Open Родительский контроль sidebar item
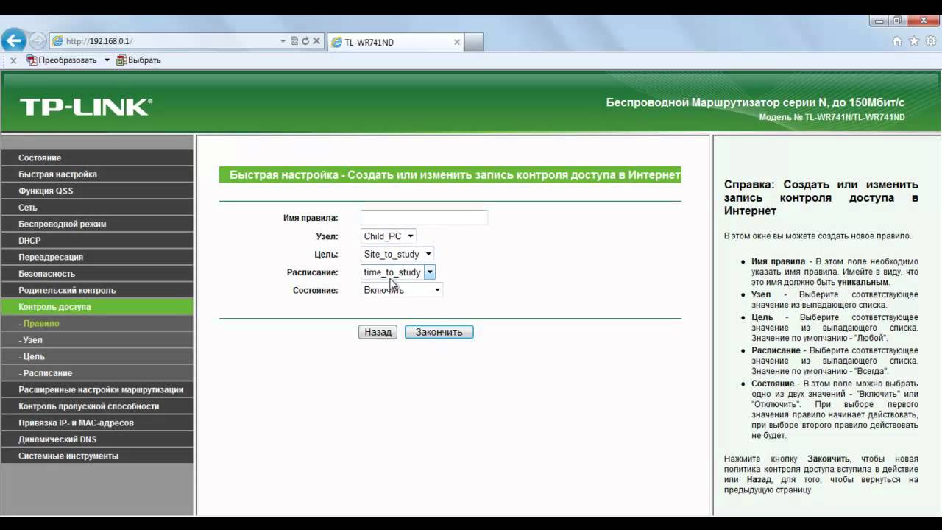This screenshot has height=530, width=942. tap(96, 290)
